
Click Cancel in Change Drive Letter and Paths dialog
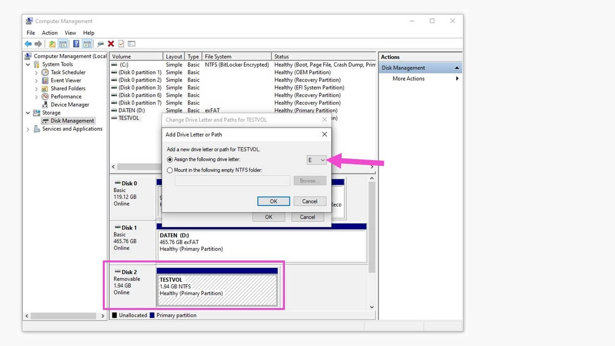coord(307,217)
